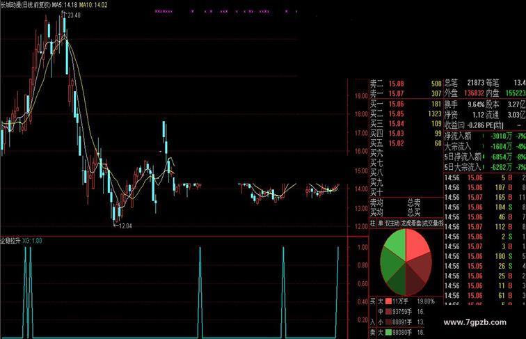The width and height of the screenshot is (526, 339).
Task: Select the trade row with volume 104 S
Action: click(x=485, y=207)
